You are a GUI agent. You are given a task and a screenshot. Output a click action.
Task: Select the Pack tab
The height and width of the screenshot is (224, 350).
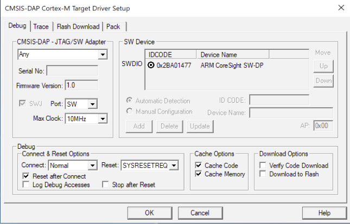point(113,27)
